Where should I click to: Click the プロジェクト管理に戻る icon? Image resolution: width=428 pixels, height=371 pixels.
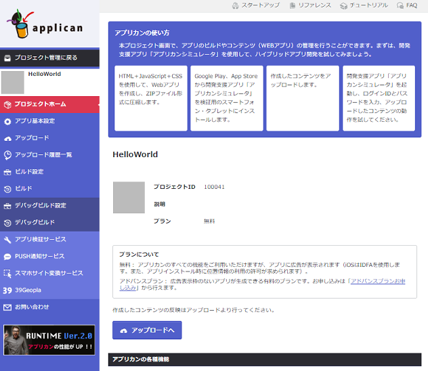[7, 58]
